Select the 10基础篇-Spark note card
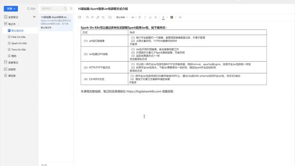The height and width of the screenshot is (166, 295). [x=56, y=22]
